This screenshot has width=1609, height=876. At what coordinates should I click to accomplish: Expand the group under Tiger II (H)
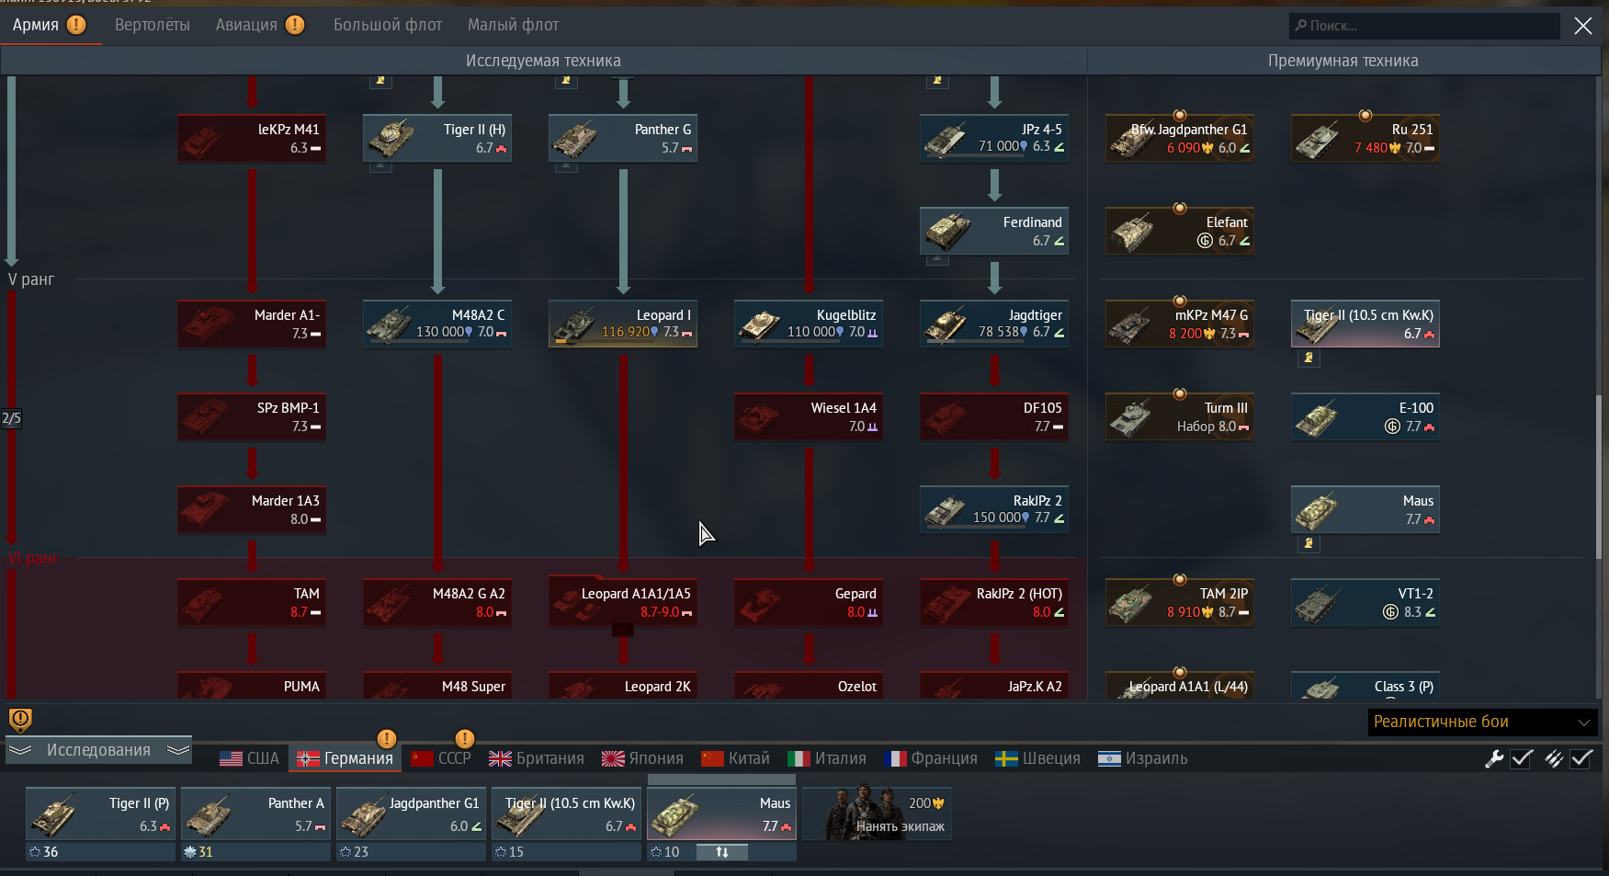pyautogui.click(x=380, y=167)
